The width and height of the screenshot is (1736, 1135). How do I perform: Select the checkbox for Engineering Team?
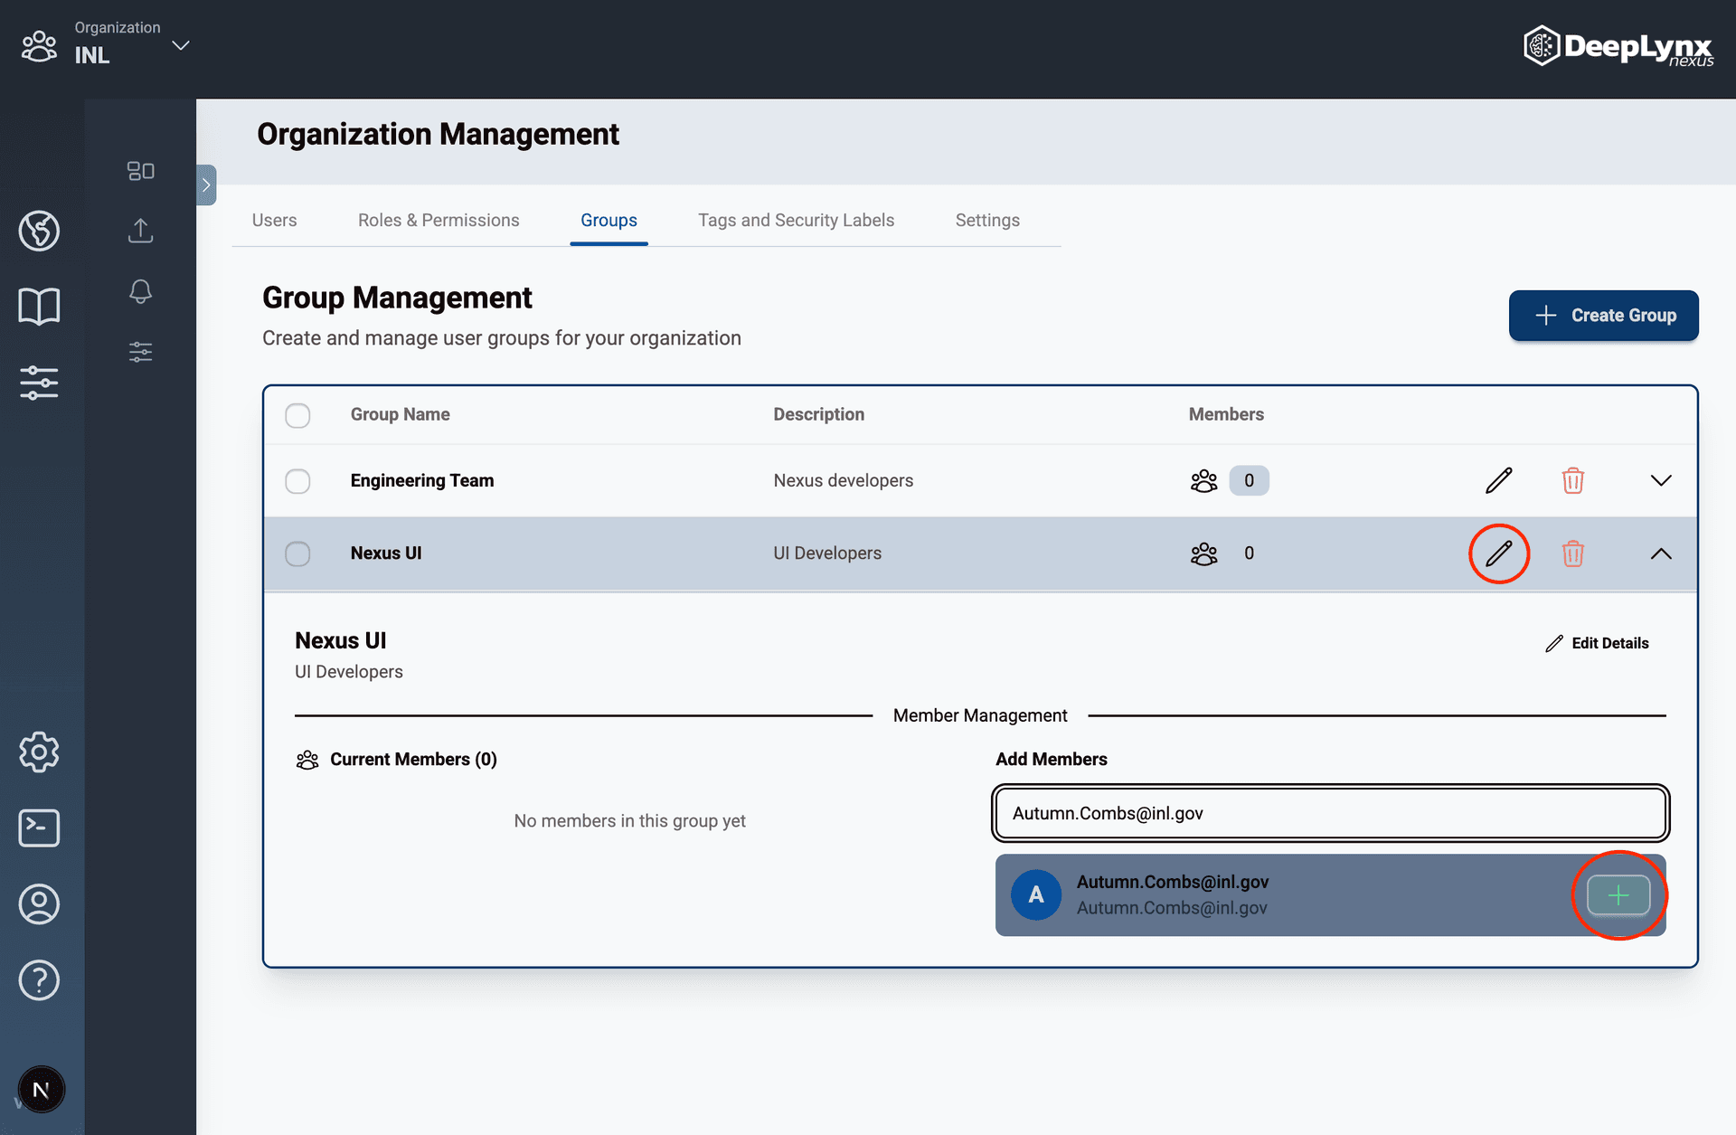(297, 480)
